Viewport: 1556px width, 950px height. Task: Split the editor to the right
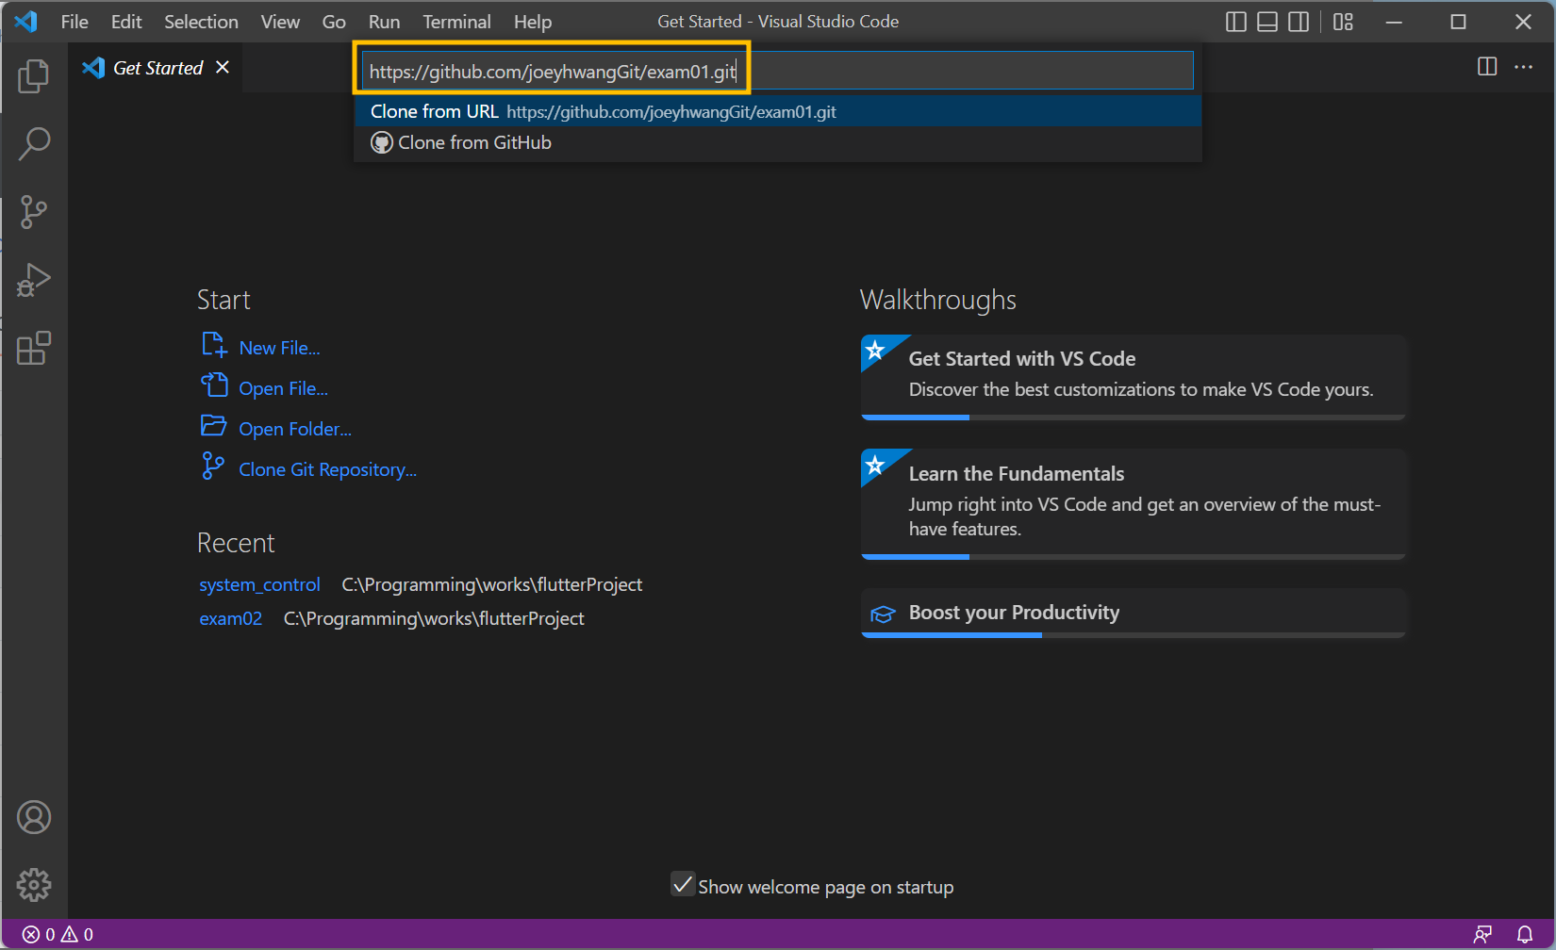click(1487, 66)
